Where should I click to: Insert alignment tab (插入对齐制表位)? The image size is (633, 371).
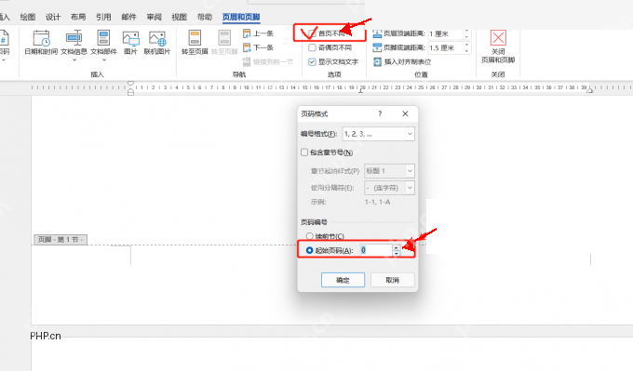402,61
